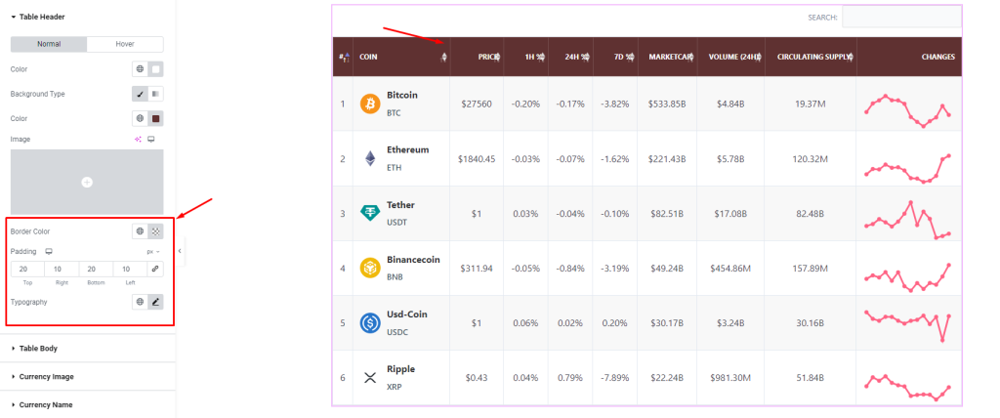Image resolution: width=1000 pixels, height=418 pixels.
Task: Open global colors for header text Color
Action: click(140, 69)
